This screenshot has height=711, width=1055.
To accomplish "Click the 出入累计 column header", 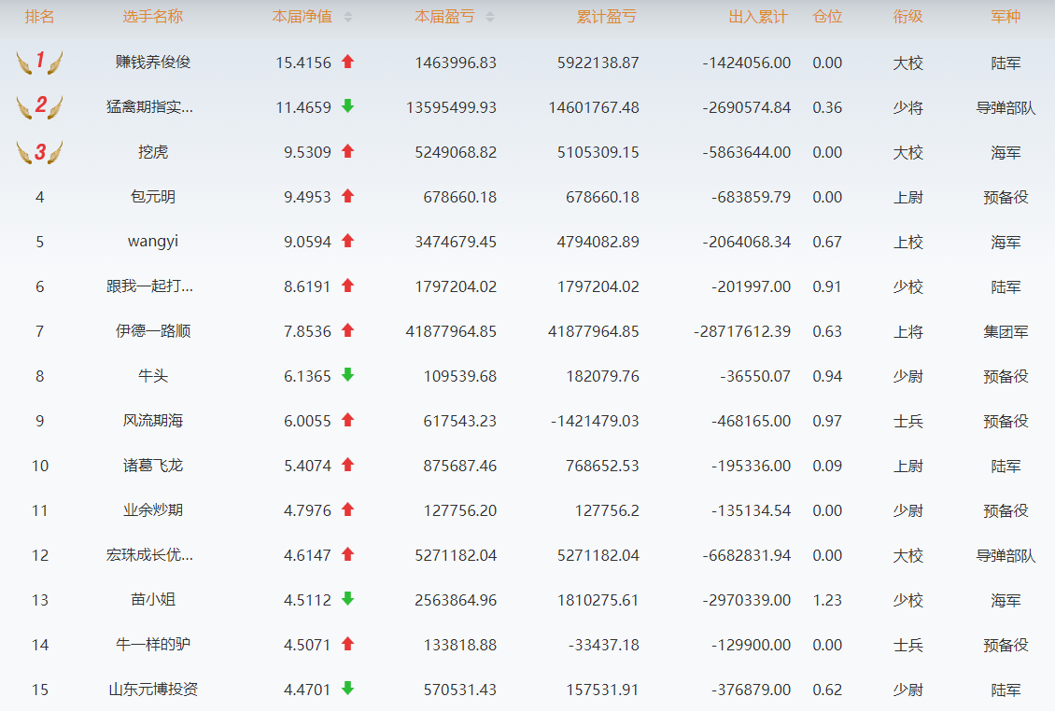I will pos(757,17).
